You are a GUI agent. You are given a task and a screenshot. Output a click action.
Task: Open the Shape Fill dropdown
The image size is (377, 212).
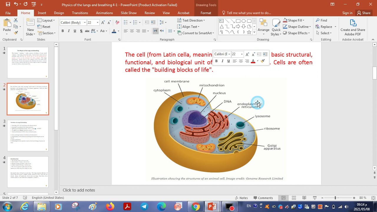click(294, 20)
